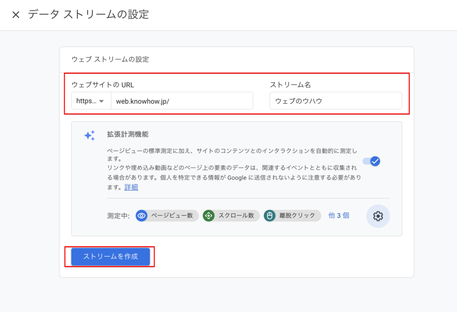Click the sparkle enhanced measurement icon
457x312 pixels.
coord(90,135)
